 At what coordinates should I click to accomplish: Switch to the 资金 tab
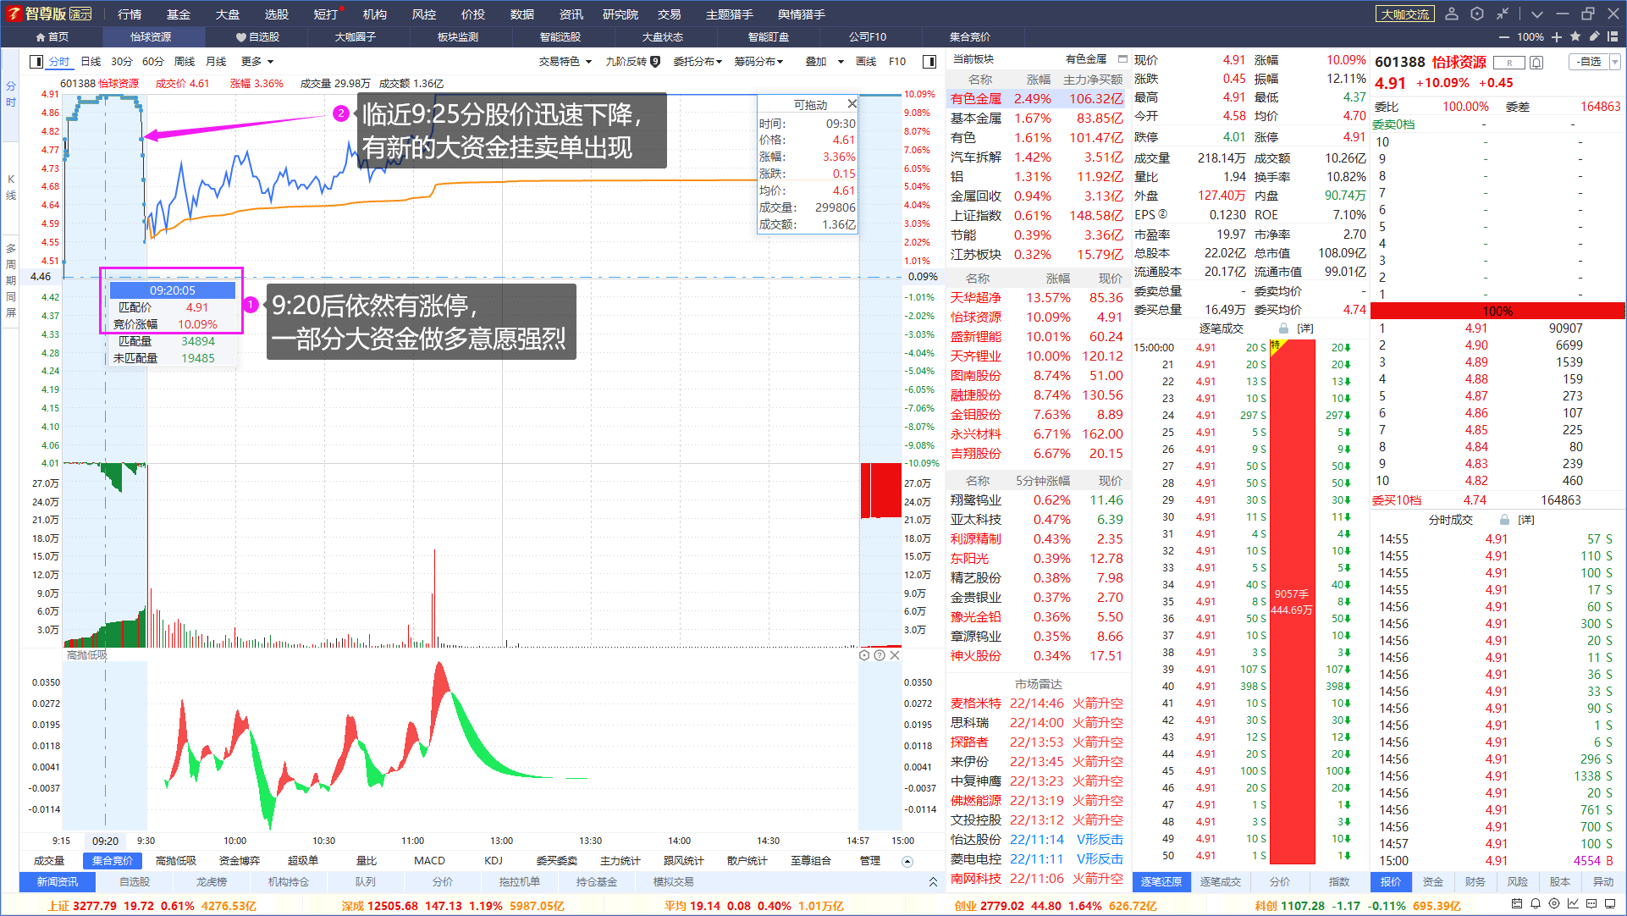[x=1433, y=882]
